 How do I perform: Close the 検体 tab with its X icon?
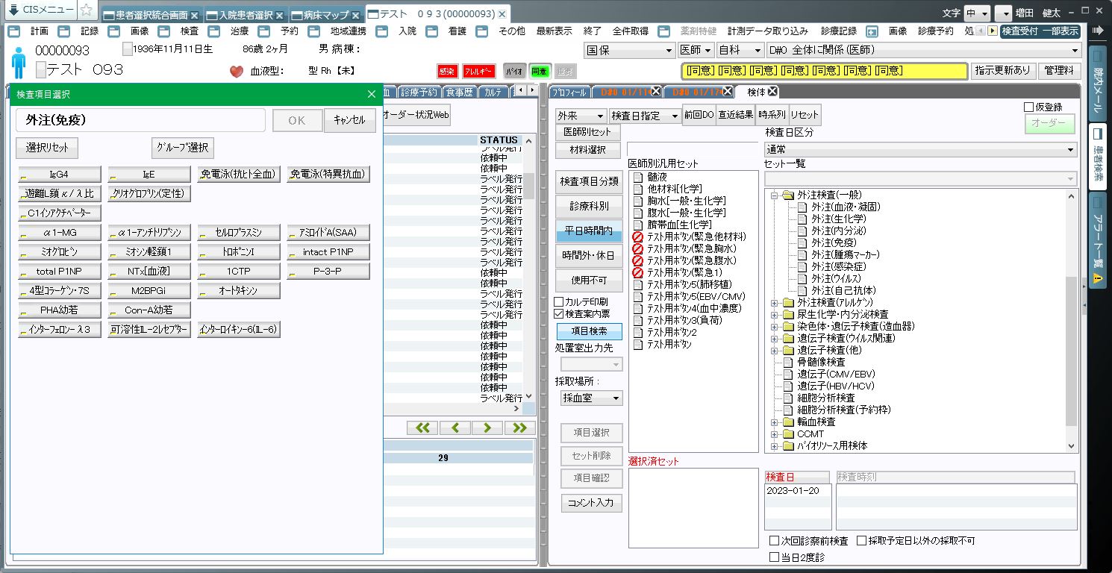coord(773,92)
